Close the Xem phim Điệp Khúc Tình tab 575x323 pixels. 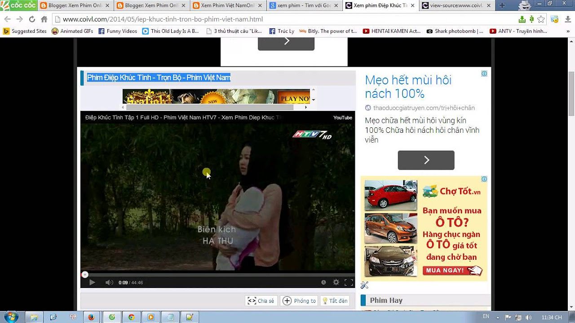pos(412,5)
